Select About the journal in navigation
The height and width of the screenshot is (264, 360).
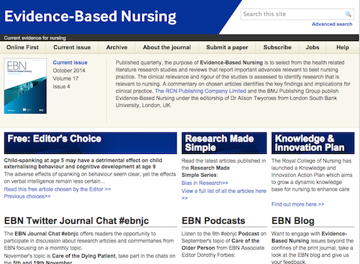(x=167, y=47)
